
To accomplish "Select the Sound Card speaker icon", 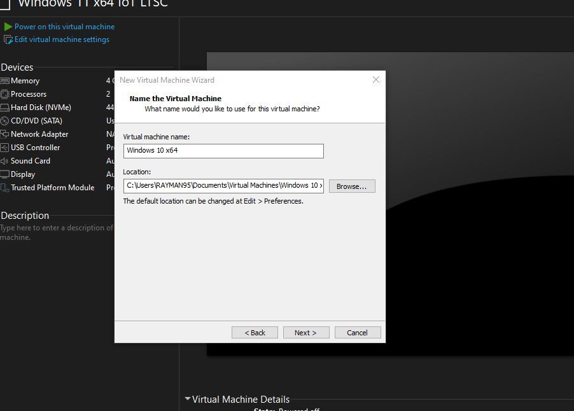I will pos(4,161).
